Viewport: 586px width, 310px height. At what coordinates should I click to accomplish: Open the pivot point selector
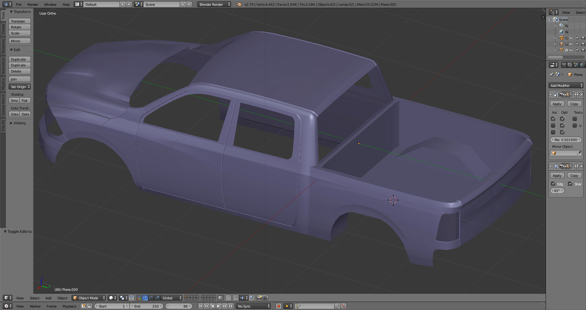click(x=124, y=298)
